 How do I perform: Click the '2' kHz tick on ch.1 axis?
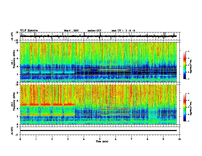(x=18, y=74)
